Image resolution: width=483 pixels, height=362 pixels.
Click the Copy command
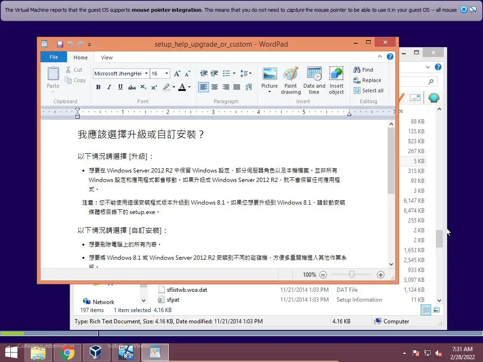coord(75,80)
